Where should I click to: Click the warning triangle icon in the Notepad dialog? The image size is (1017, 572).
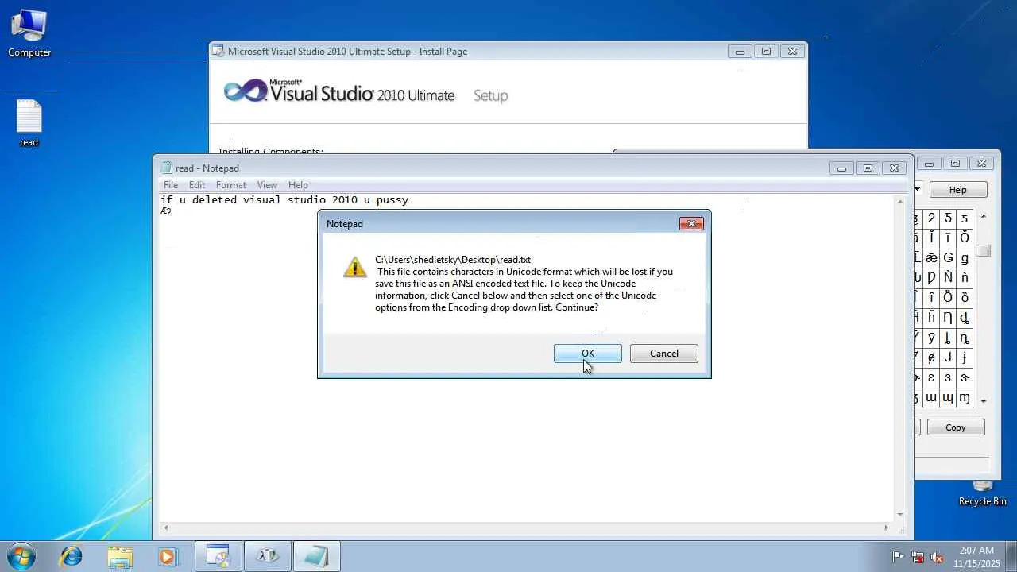[x=355, y=267]
